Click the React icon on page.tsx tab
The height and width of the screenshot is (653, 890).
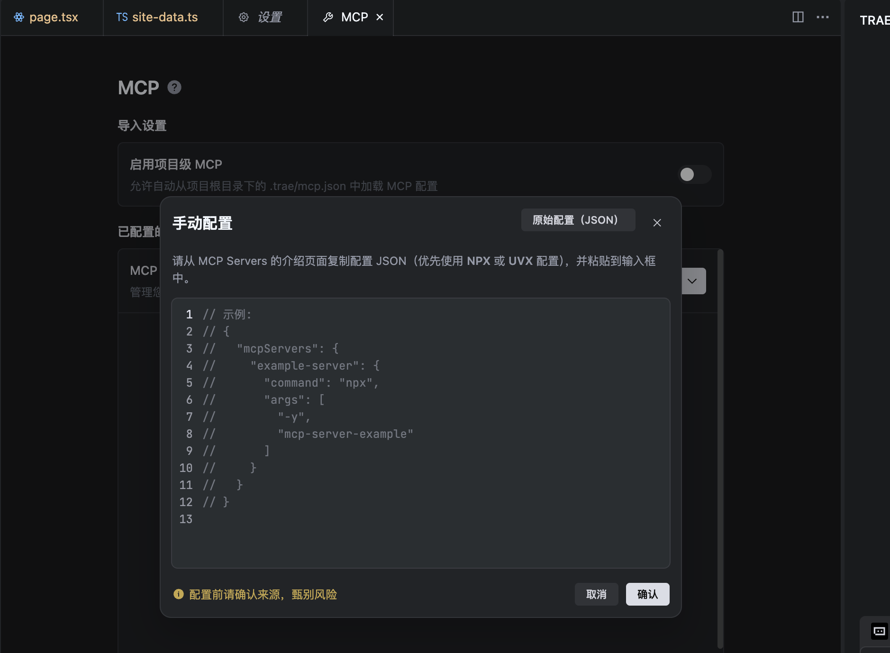[x=19, y=18]
